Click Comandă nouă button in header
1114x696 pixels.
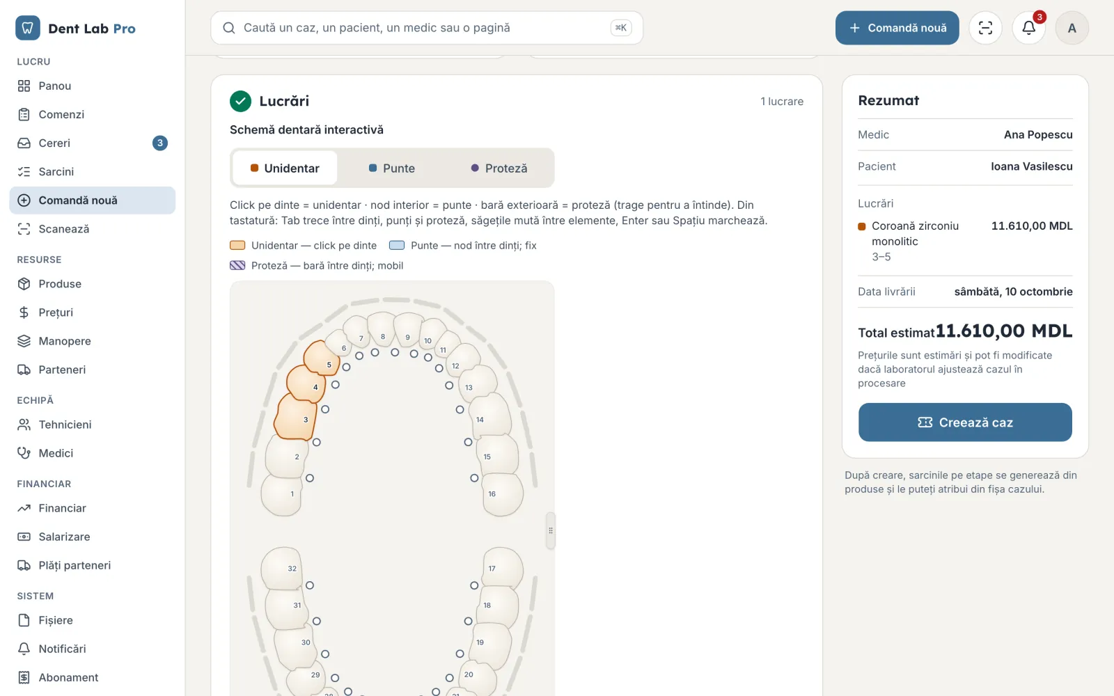(897, 28)
